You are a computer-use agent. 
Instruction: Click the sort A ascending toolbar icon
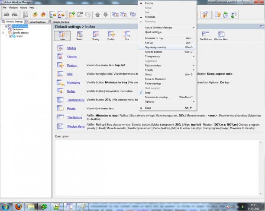[115, 15]
